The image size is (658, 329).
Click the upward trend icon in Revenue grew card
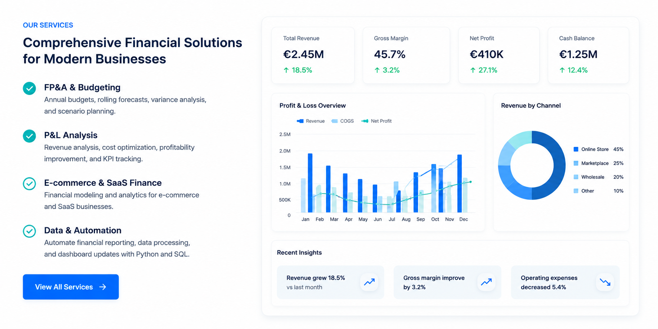[369, 282]
